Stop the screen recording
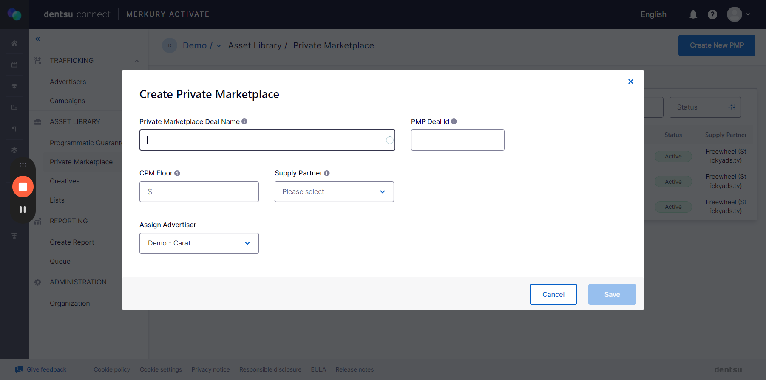Viewport: 766px width, 380px height. tap(23, 187)
